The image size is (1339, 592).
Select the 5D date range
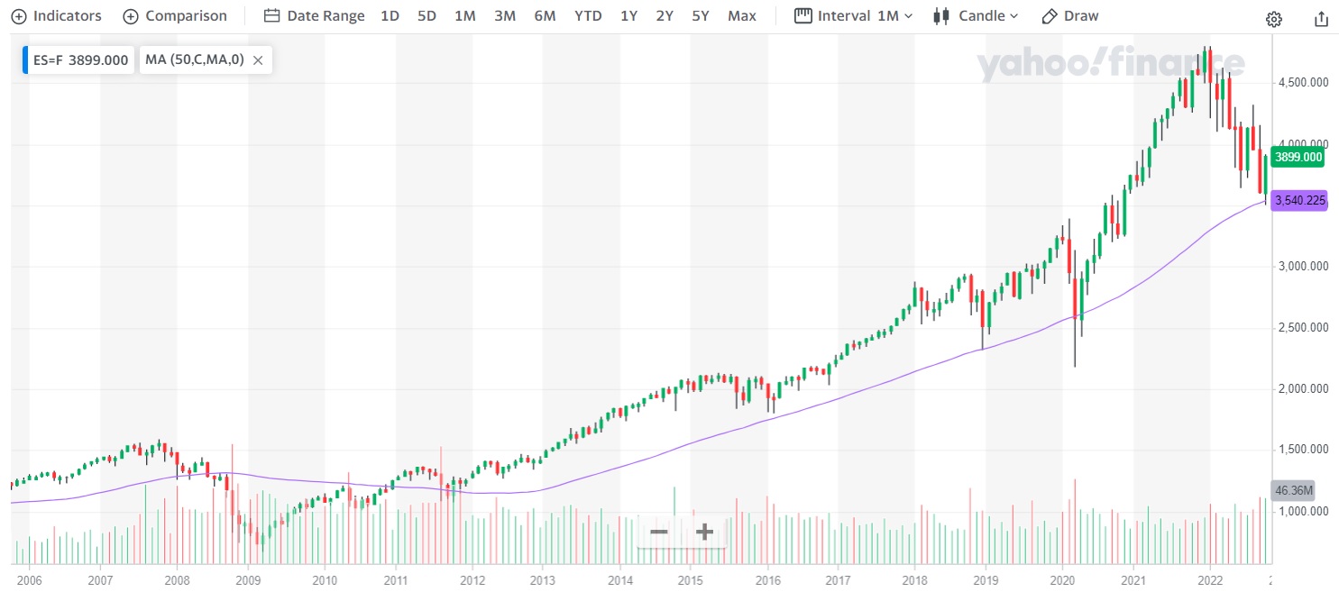[x=426, y=16]
